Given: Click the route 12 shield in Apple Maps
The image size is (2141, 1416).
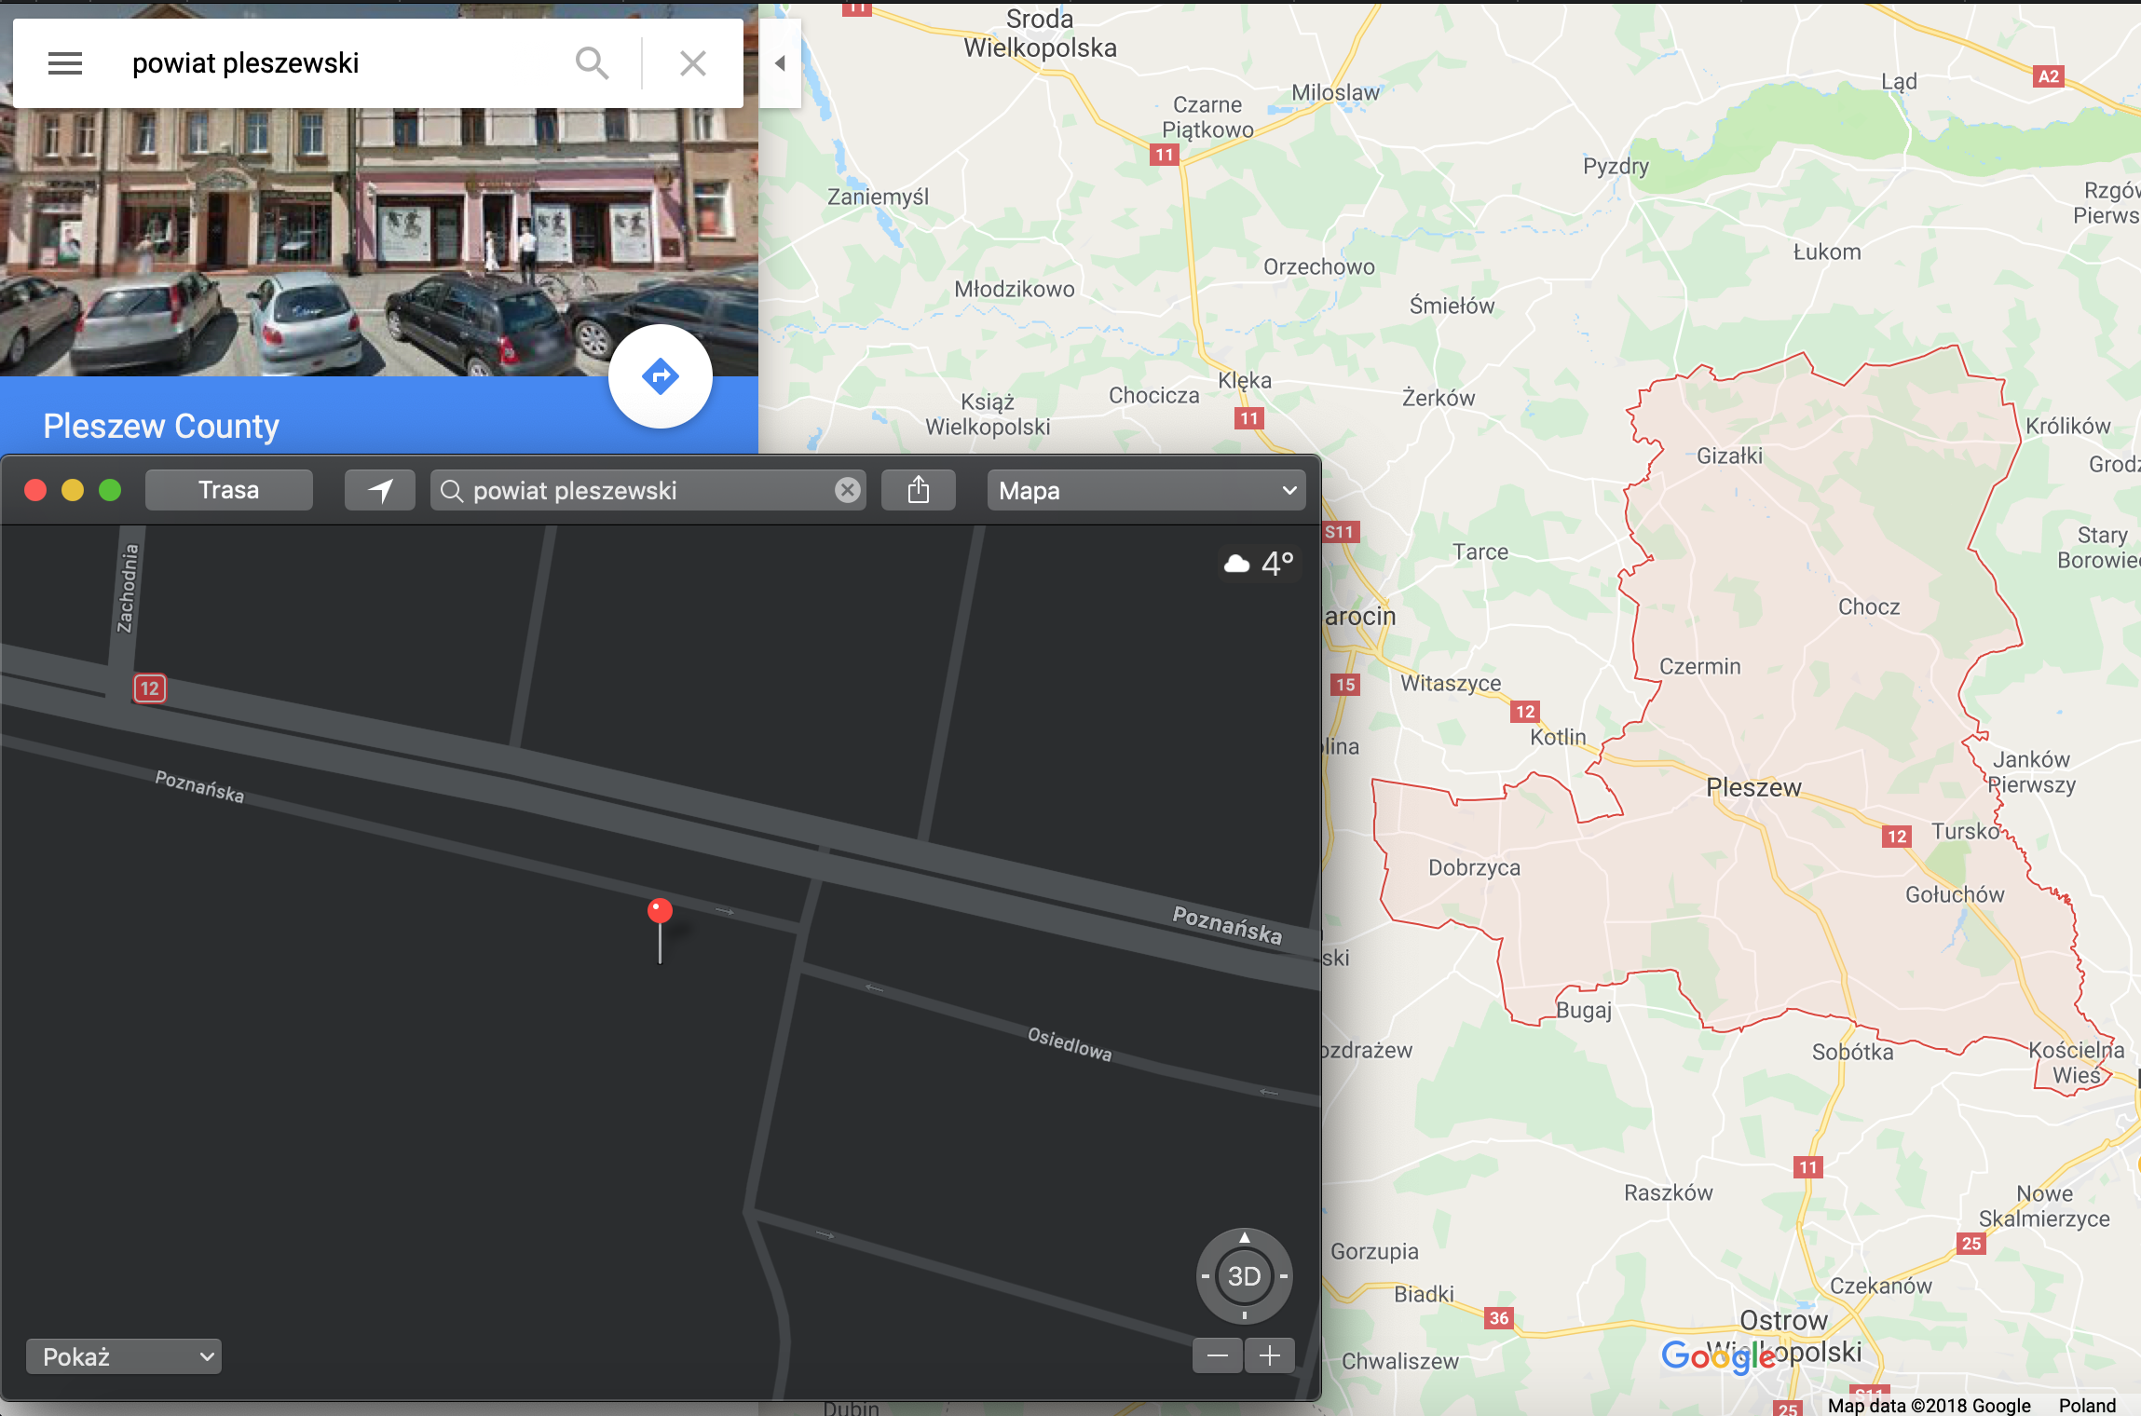Looking at the screenshot, I should [x=149, y=688].
